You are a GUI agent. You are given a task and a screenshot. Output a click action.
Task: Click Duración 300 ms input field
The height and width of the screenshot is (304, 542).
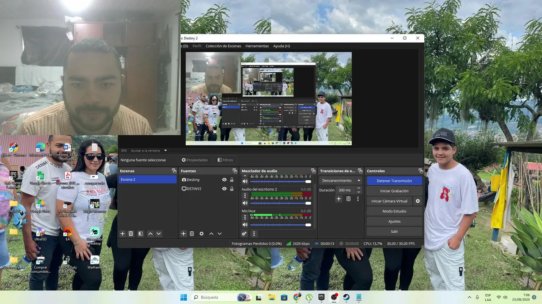tap(346, 190)
